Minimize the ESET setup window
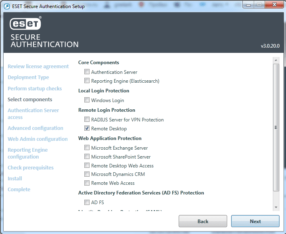The image size is (286, 234). coord(248,5)
